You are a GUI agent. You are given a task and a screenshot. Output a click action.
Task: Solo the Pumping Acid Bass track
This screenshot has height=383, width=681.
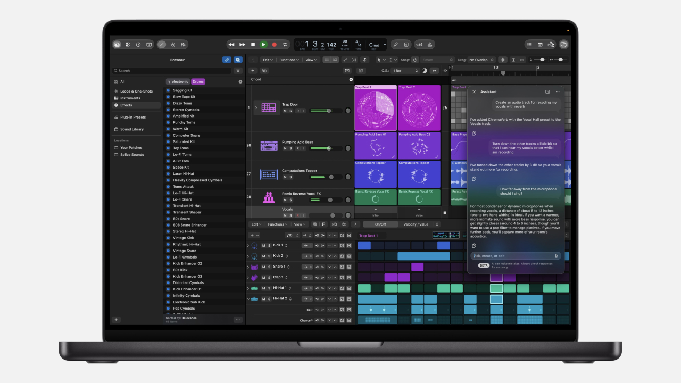coord(290,148)
